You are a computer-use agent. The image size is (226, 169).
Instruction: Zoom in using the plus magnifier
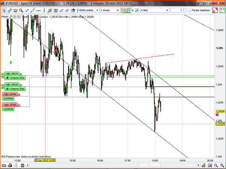[222, 165]
